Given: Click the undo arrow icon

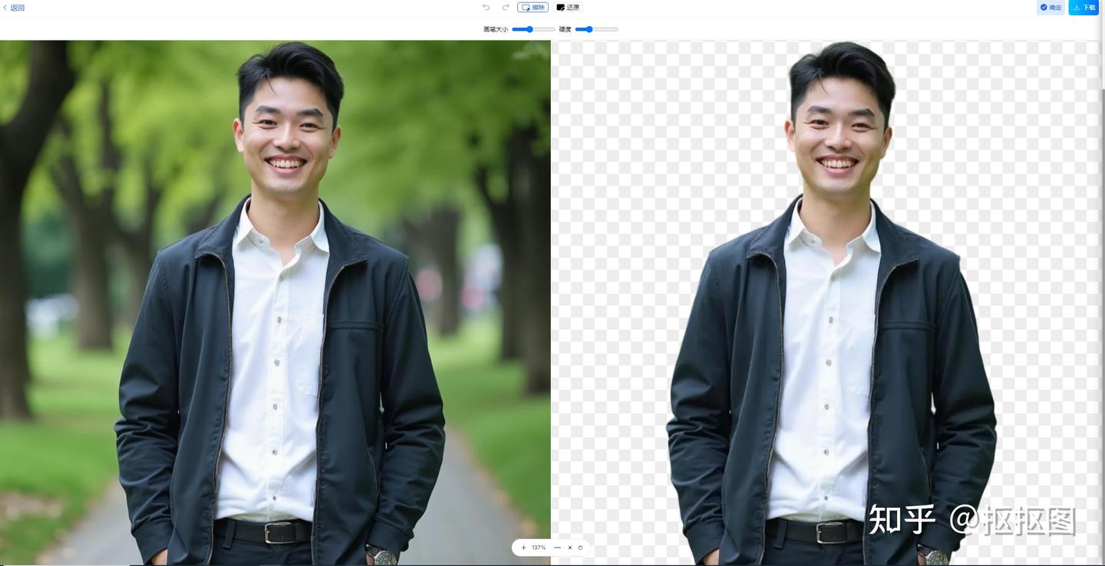Looking at the screenshot, I should click(486, 7).
